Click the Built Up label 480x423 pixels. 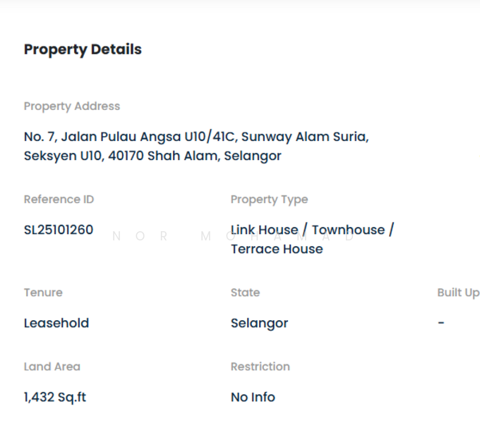coord(458,293)
